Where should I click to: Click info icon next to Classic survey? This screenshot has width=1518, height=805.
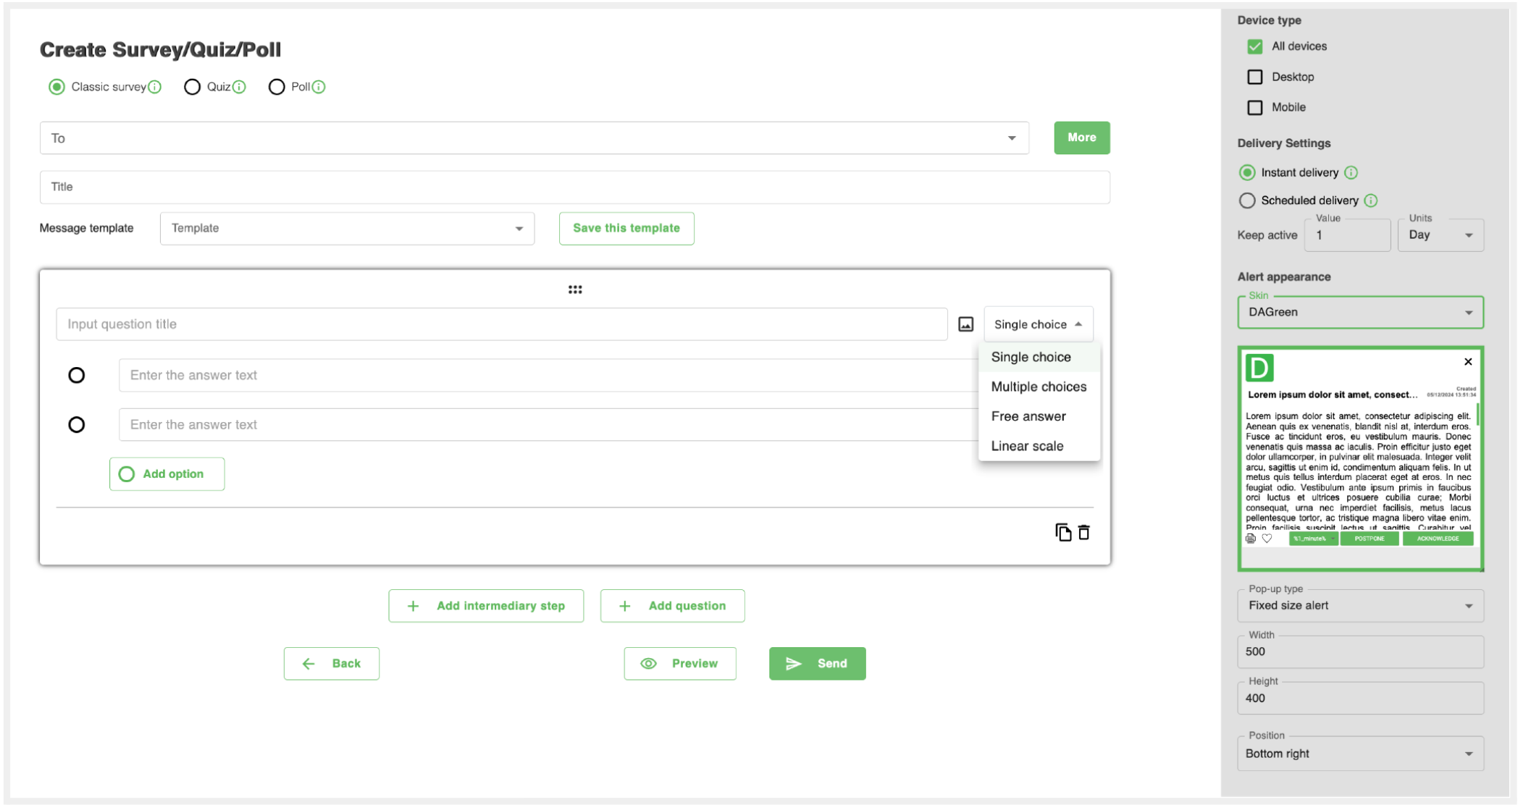155,87
